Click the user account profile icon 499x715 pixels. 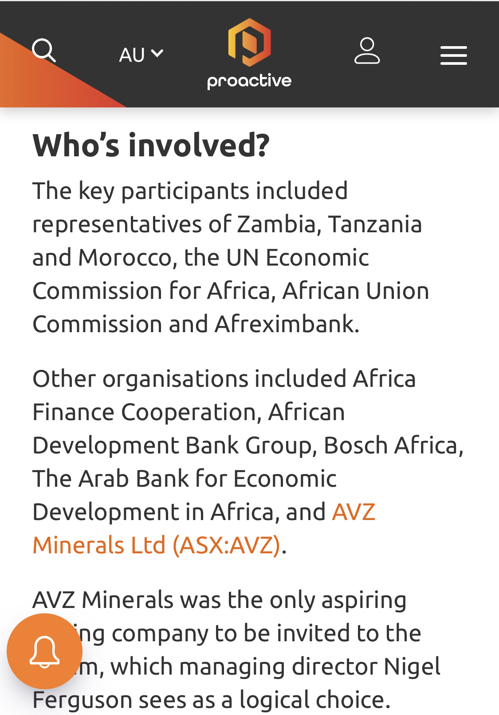[367, 51]
